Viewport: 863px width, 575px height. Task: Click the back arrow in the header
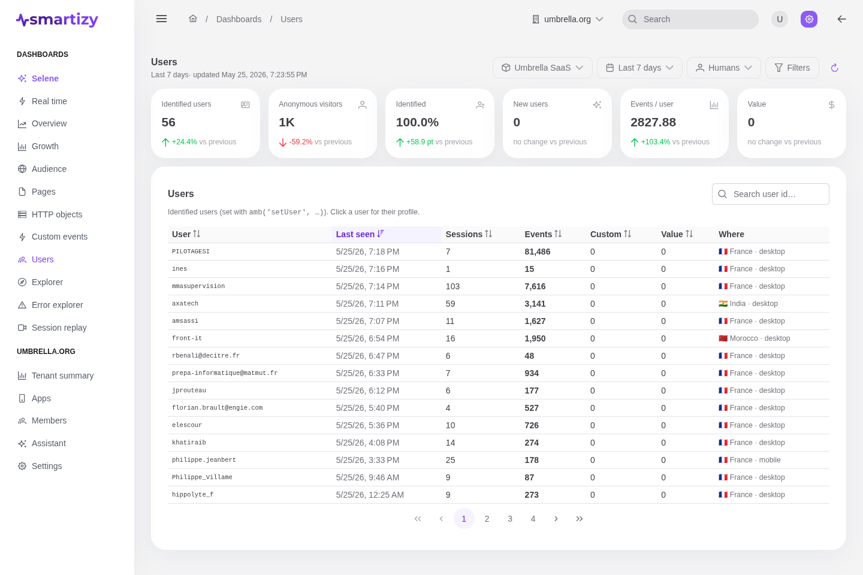(x=841, y=19)
